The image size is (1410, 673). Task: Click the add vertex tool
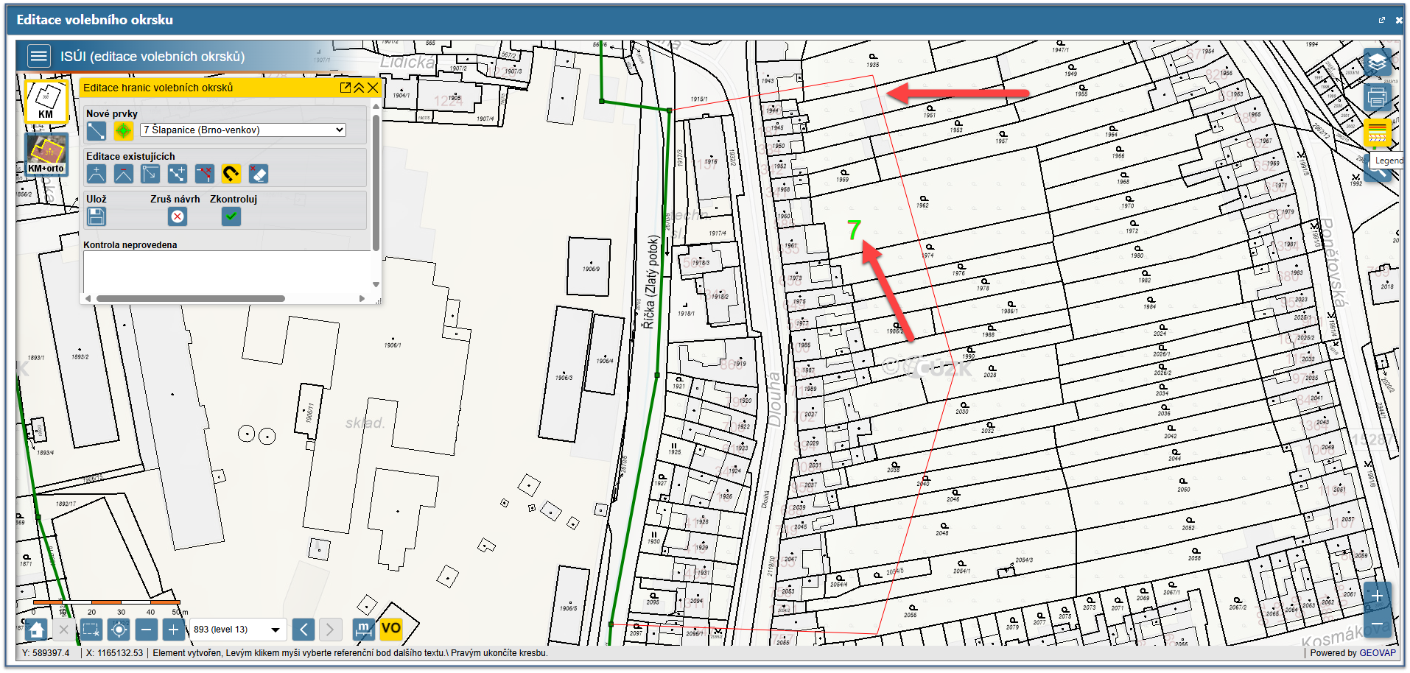point(97,174)
